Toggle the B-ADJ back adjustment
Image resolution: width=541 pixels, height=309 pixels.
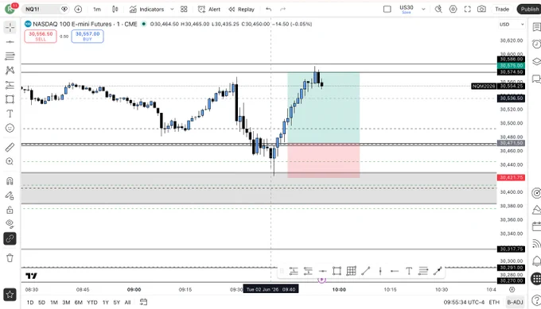(x=515, y=303)
